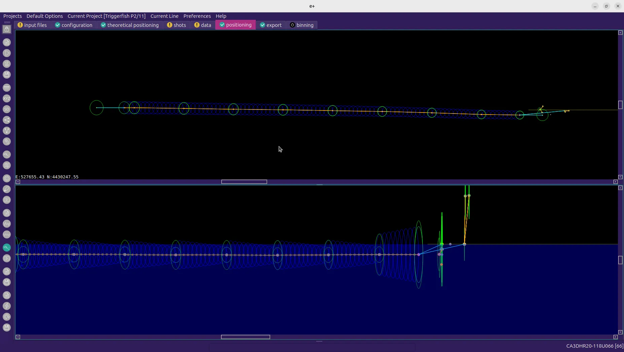The height and width of the screenshot is (352, 624).
Task: Open Current Project Triggerfish P2/11 menu
Action: tap(106, 16)
